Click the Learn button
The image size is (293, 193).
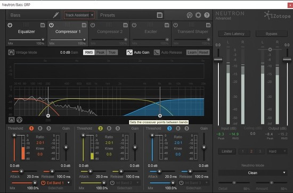(192, 53)
